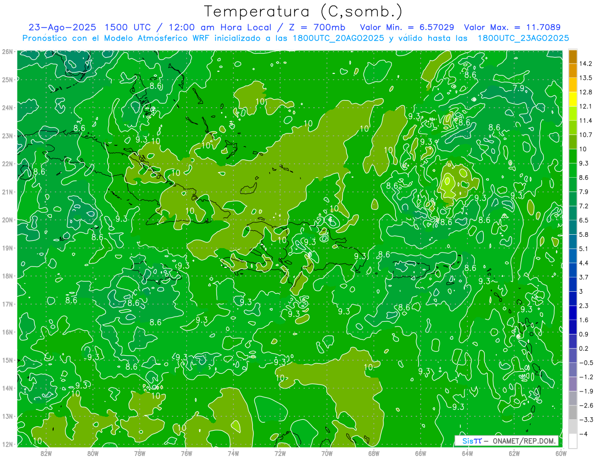596x460 pixels.
Task: Click the "Sistt" logo text
Action: tap(472, 441)
